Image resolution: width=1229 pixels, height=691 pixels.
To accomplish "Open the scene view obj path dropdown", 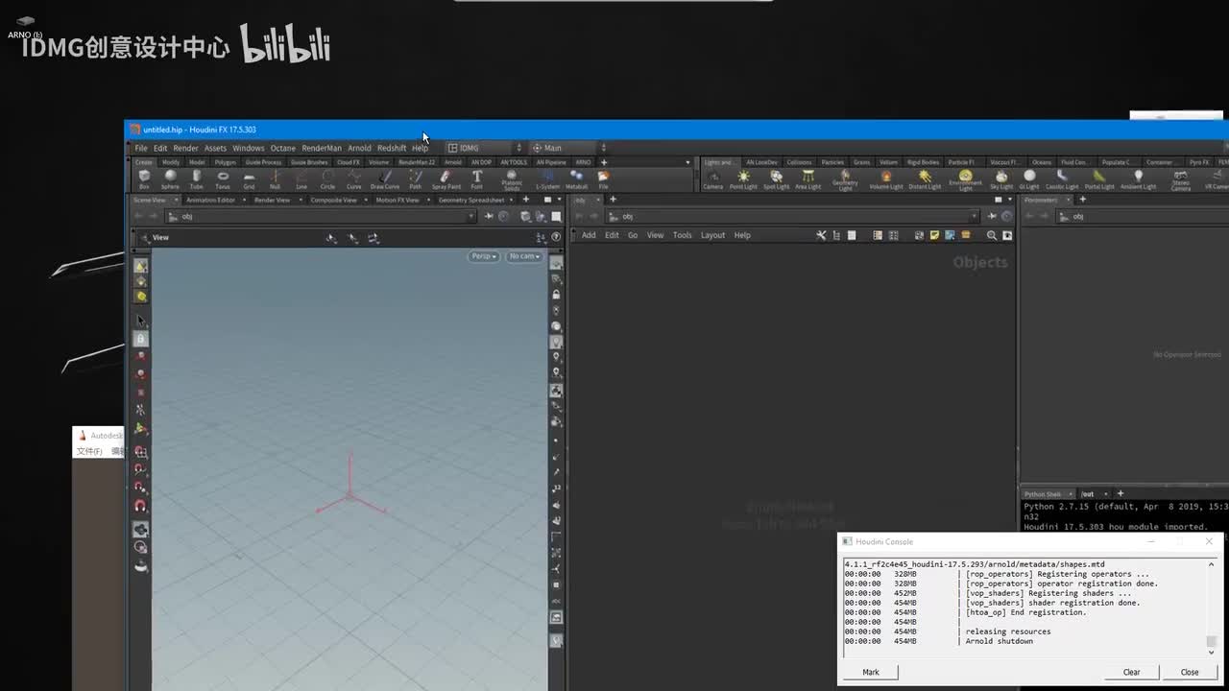I will (x=470, y=217).
